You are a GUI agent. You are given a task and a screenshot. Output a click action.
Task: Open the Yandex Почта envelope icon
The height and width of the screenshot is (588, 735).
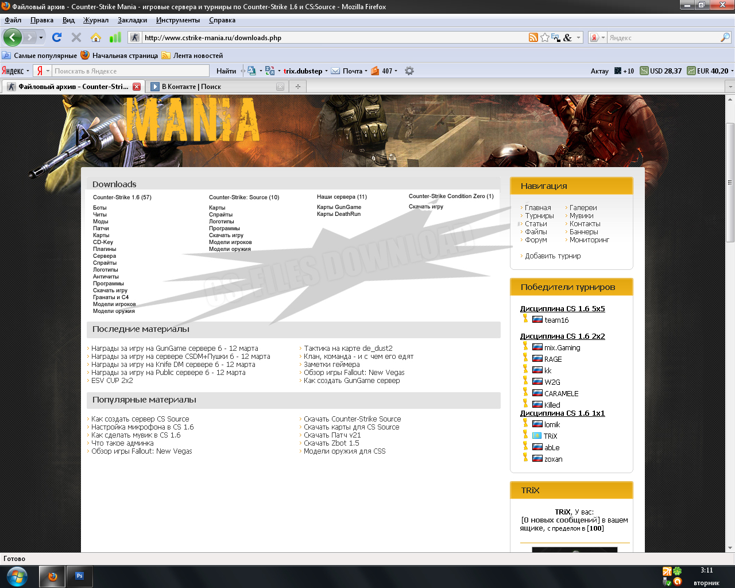click(336, 71)
